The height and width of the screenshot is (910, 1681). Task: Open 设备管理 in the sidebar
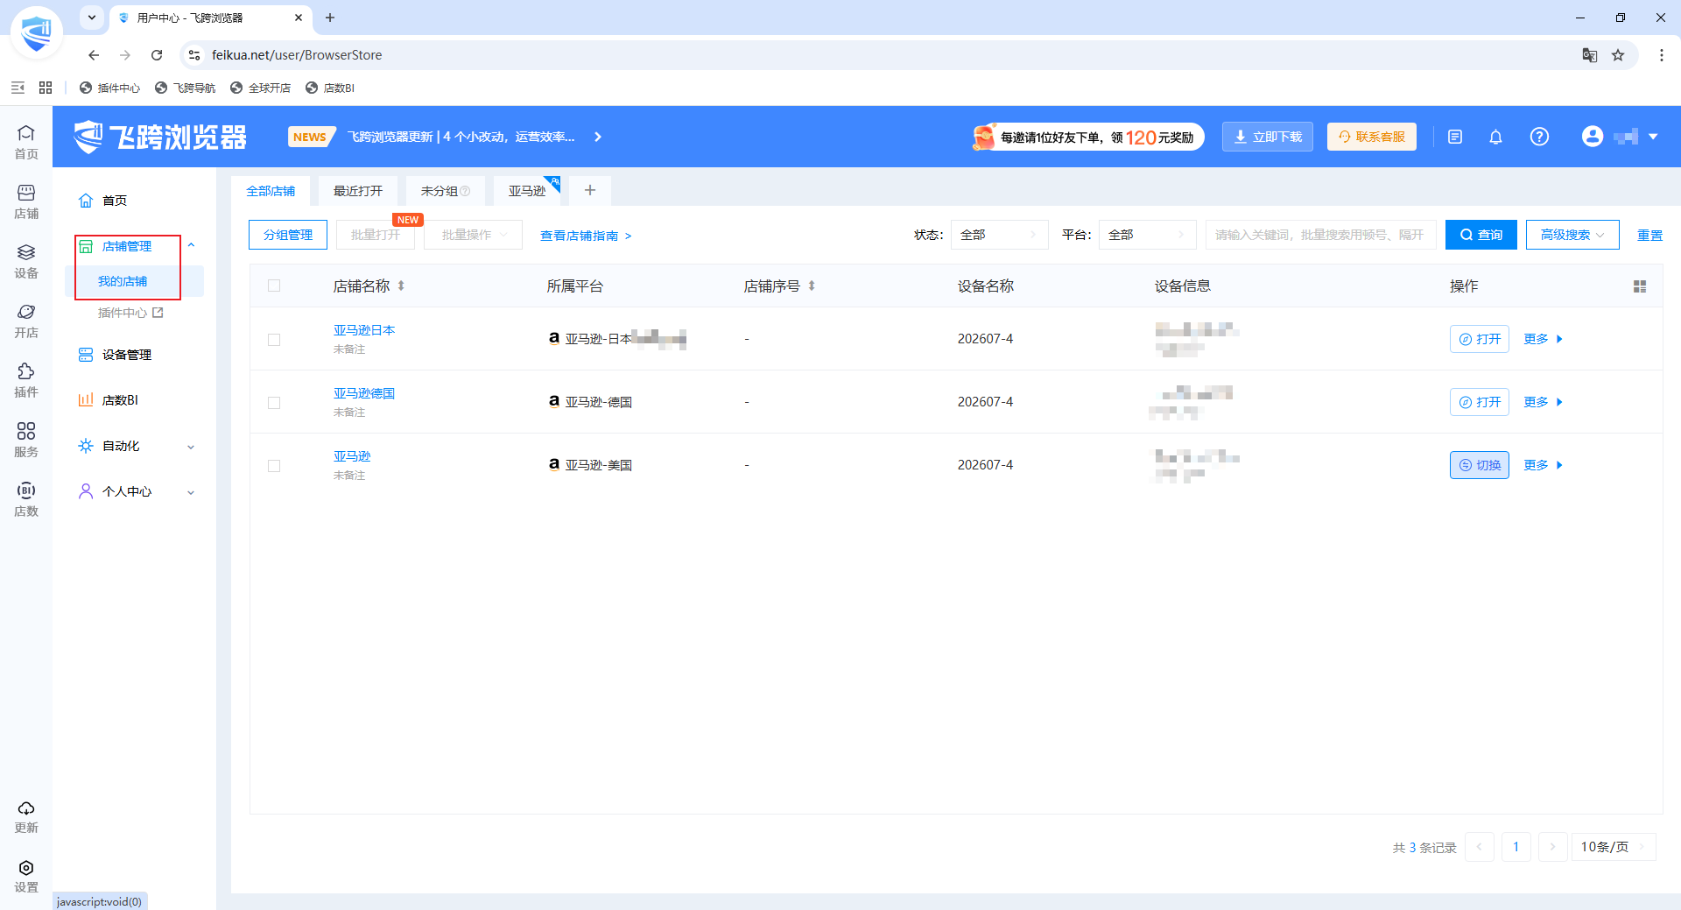pos(127,355)
